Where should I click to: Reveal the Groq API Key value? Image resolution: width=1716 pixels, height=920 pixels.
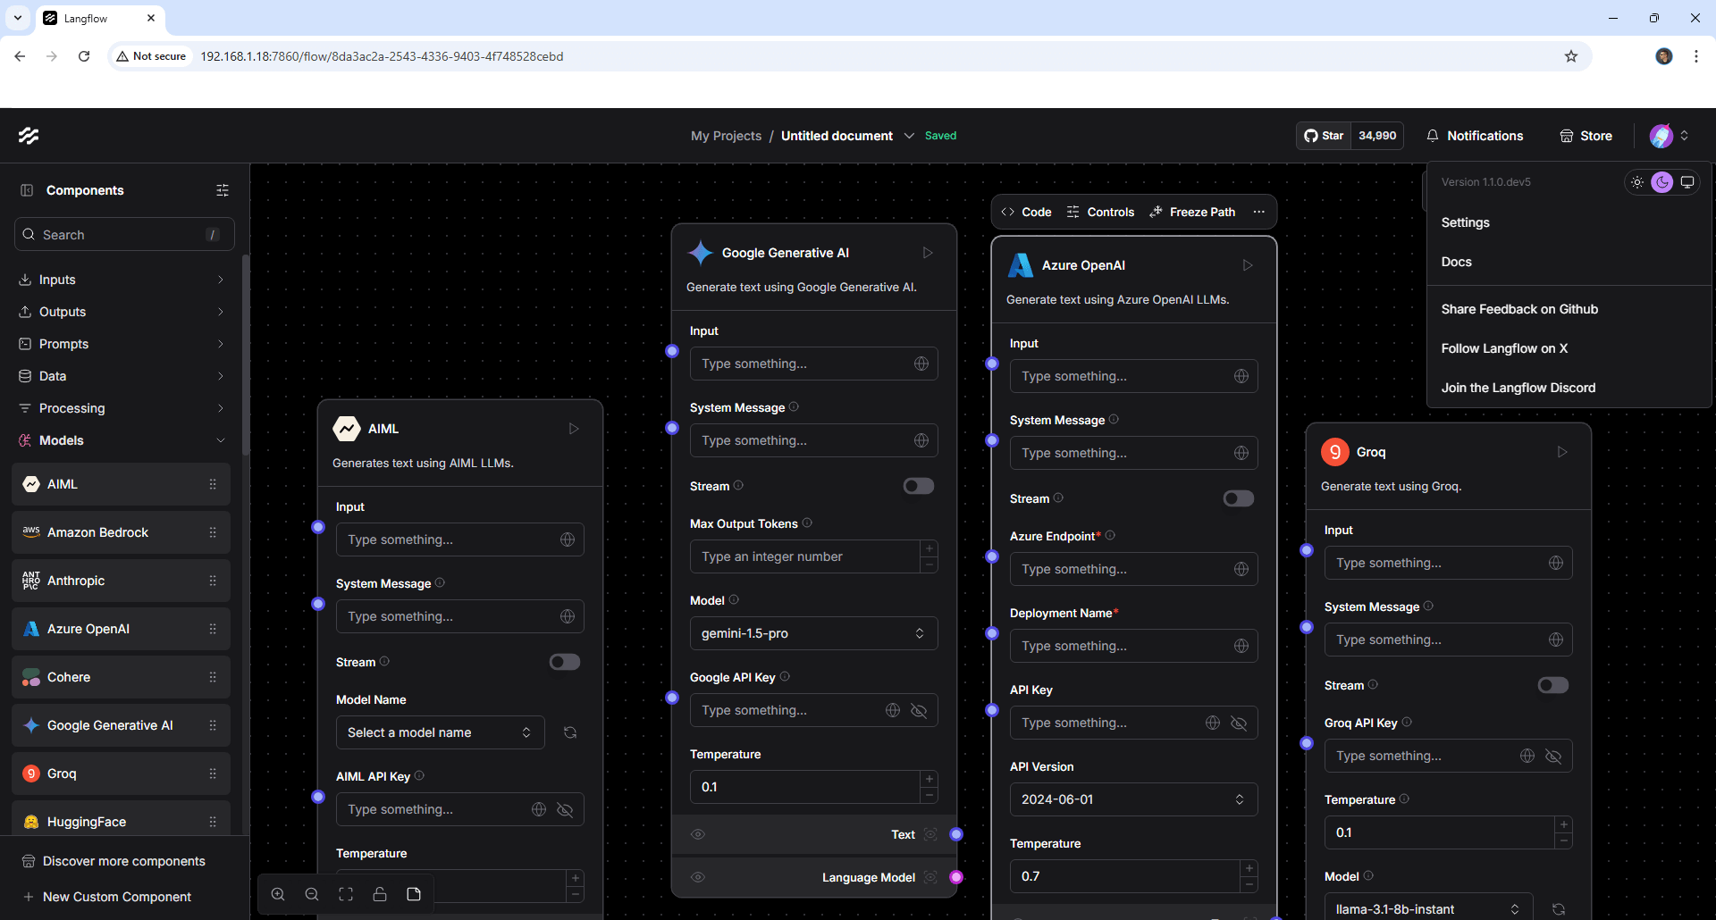(x=1553, y=756)
